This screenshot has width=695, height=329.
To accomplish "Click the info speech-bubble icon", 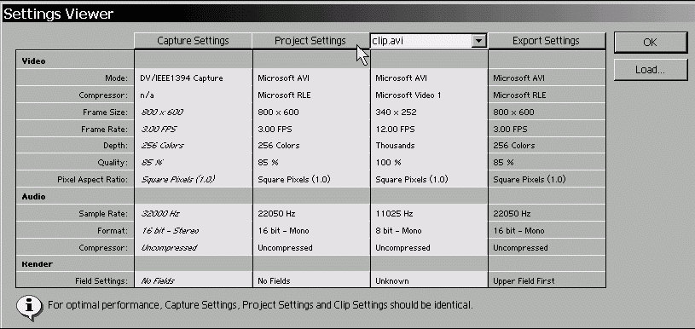I will click(30, 307).
